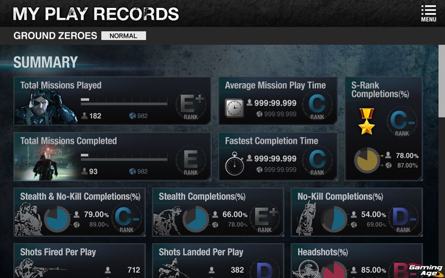
Task: Click the Snake portrait thumbnail
Action: point(46,107)
